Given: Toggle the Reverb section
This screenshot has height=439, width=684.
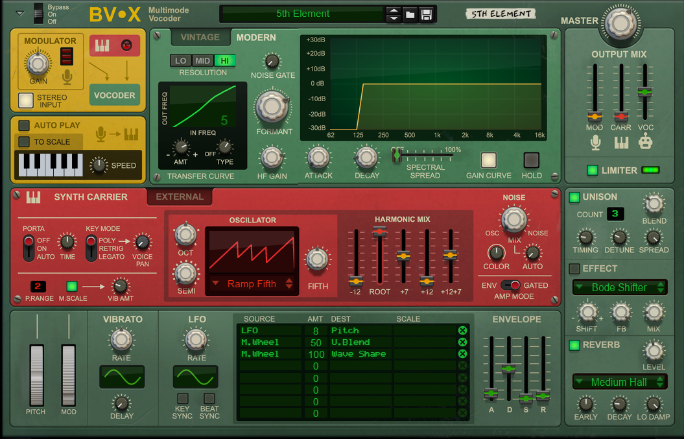Looking at the screenshot, I should (574, 345).
